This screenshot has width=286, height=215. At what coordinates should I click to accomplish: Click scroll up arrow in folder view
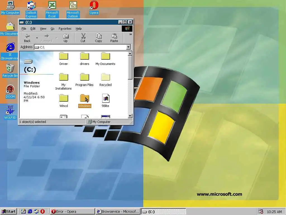click(x=130, y=53)
